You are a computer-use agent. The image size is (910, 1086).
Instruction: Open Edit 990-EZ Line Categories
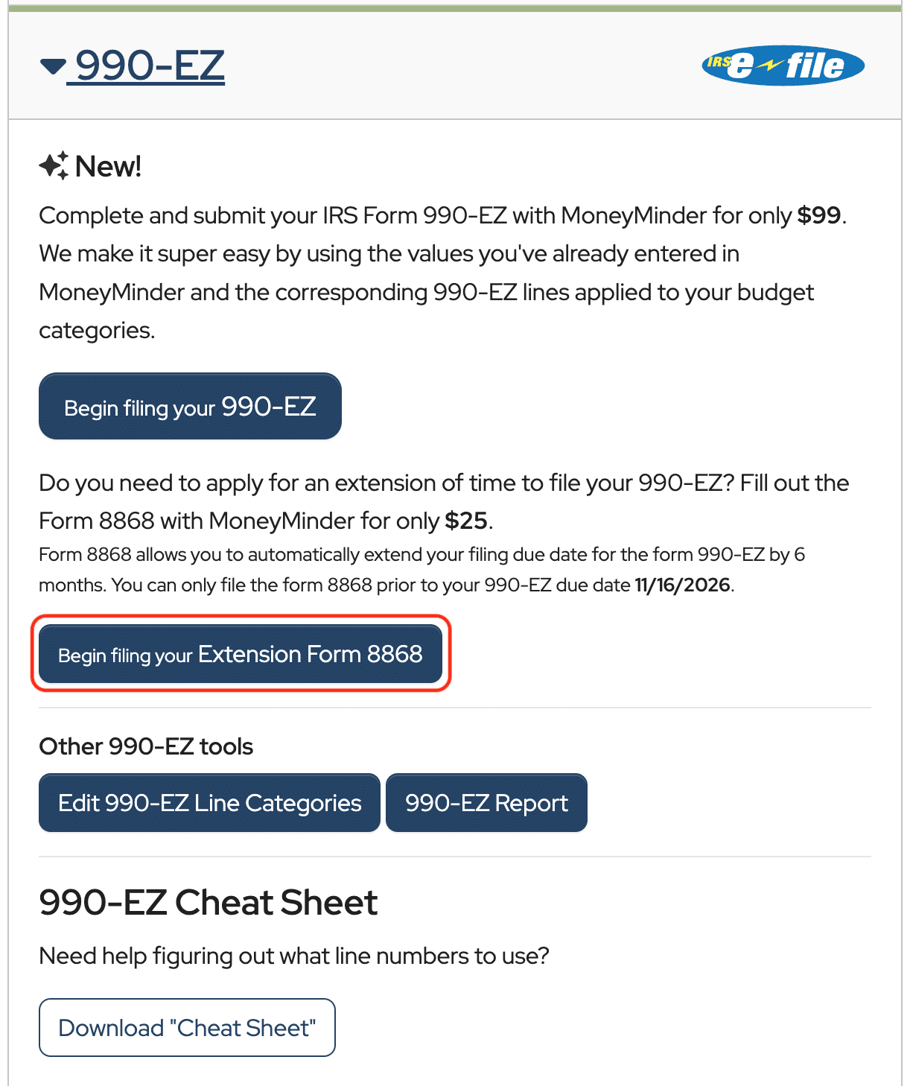pos(209,803)
